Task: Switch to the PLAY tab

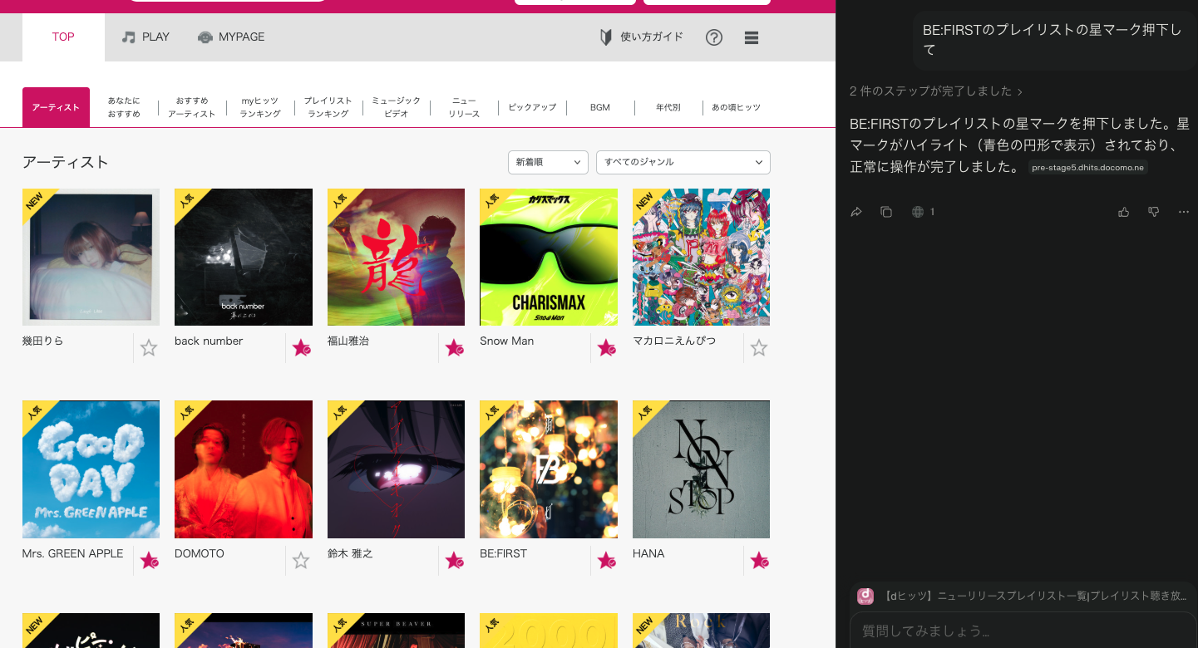Action: tap(145, 37)
